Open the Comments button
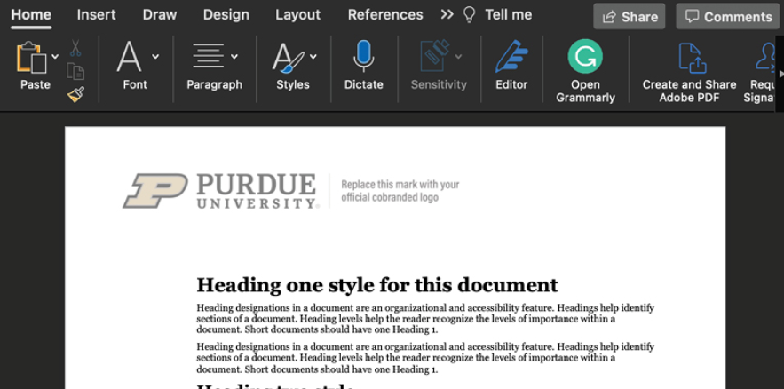Screen dimensions: 784x389 (727, 17)
